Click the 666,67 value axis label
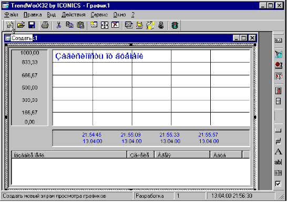The image size is (287, 202). 29,75
